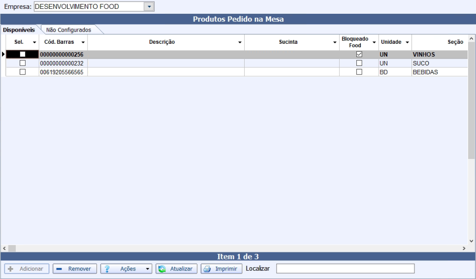Click the horizontal scrollbar right arrow

tap(464, 248)
